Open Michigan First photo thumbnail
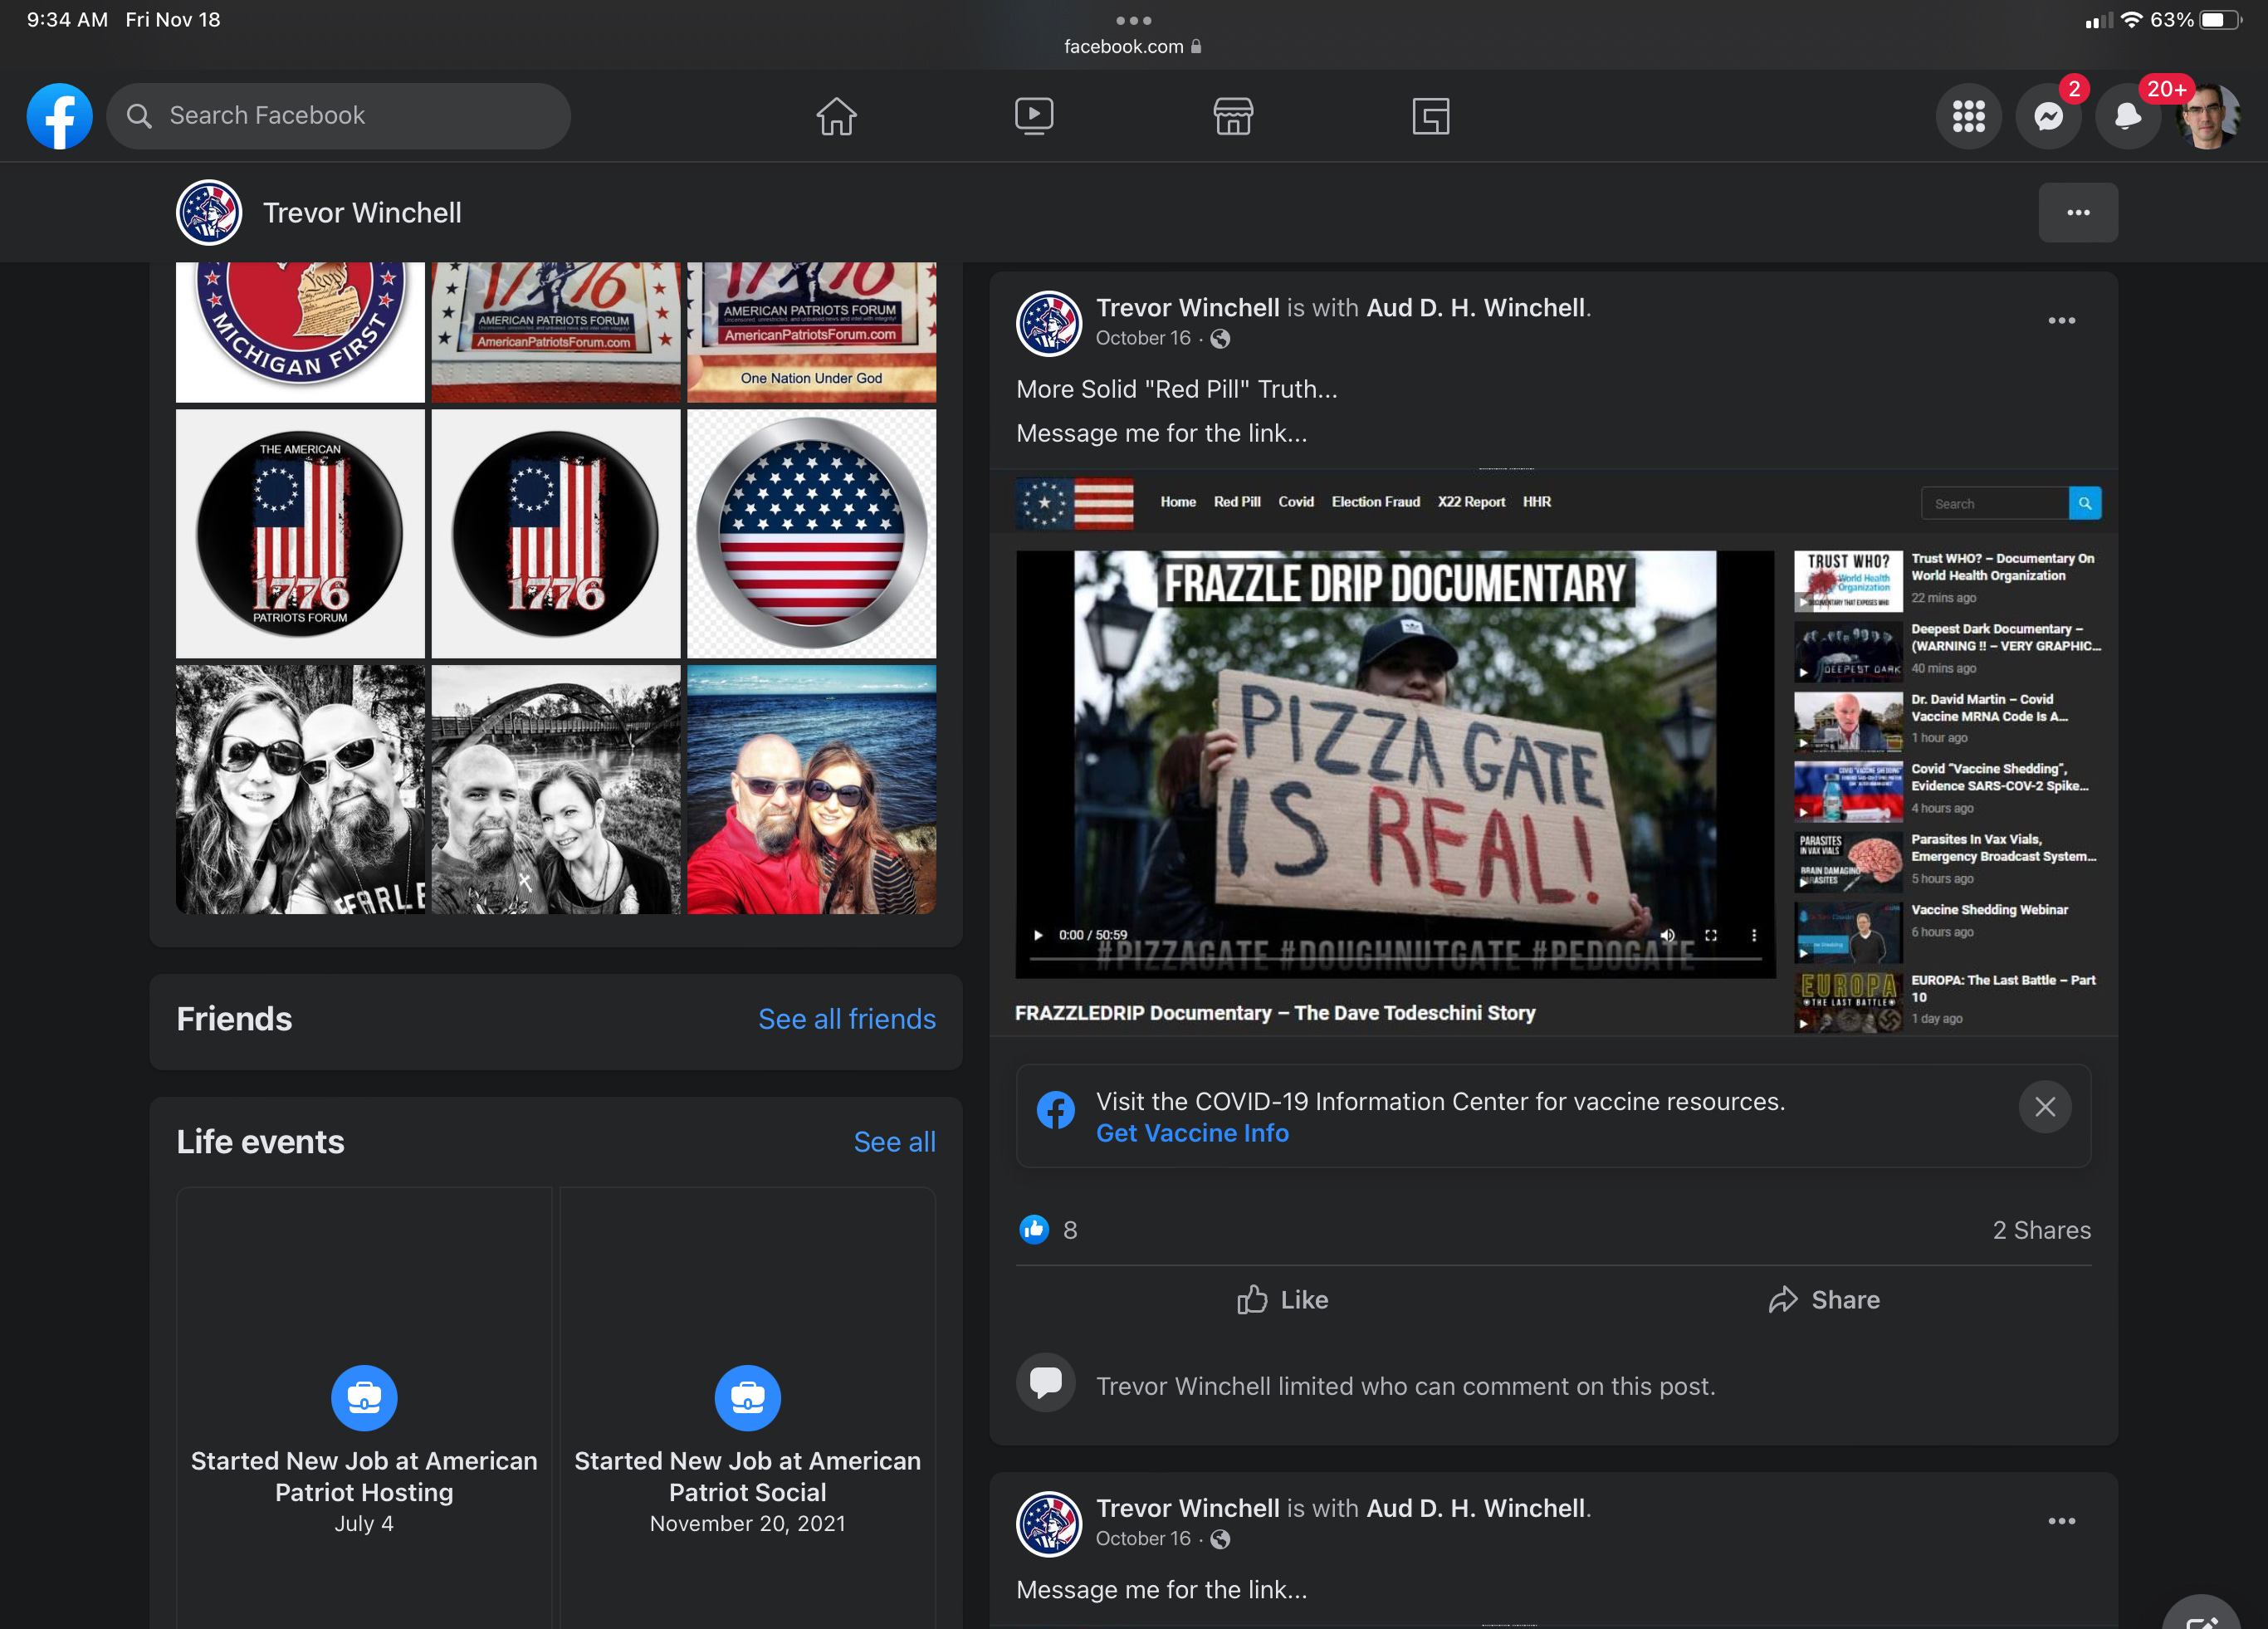 [300, 332]
